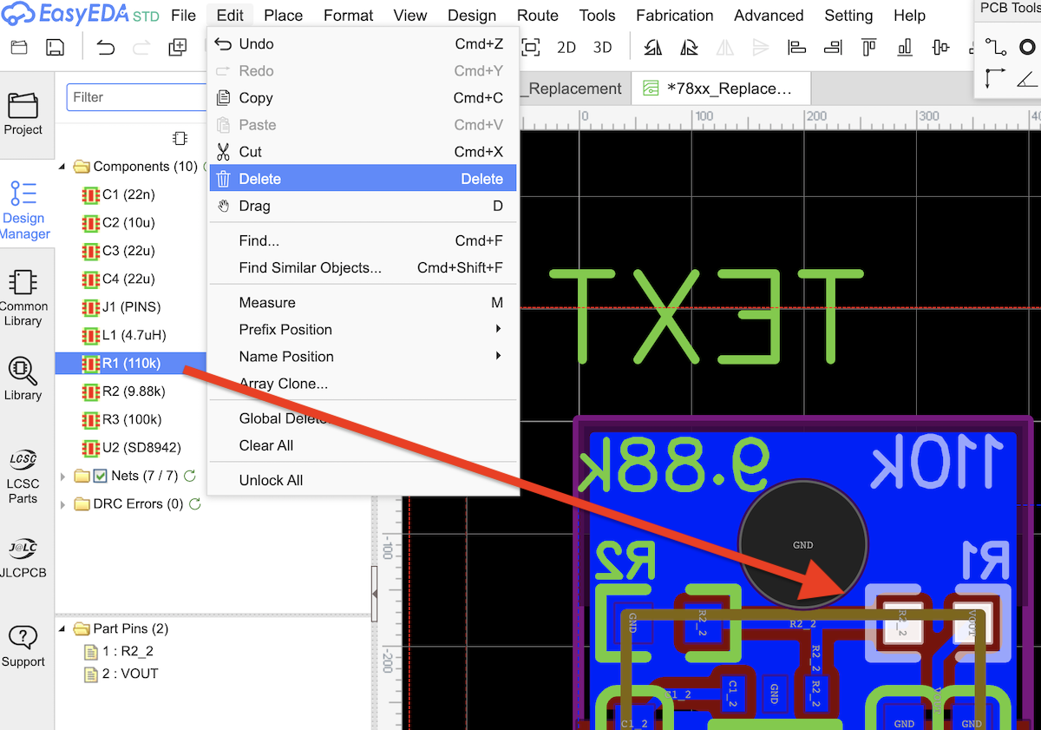Select component U2 (SD8942) in tree

(133, 448)
